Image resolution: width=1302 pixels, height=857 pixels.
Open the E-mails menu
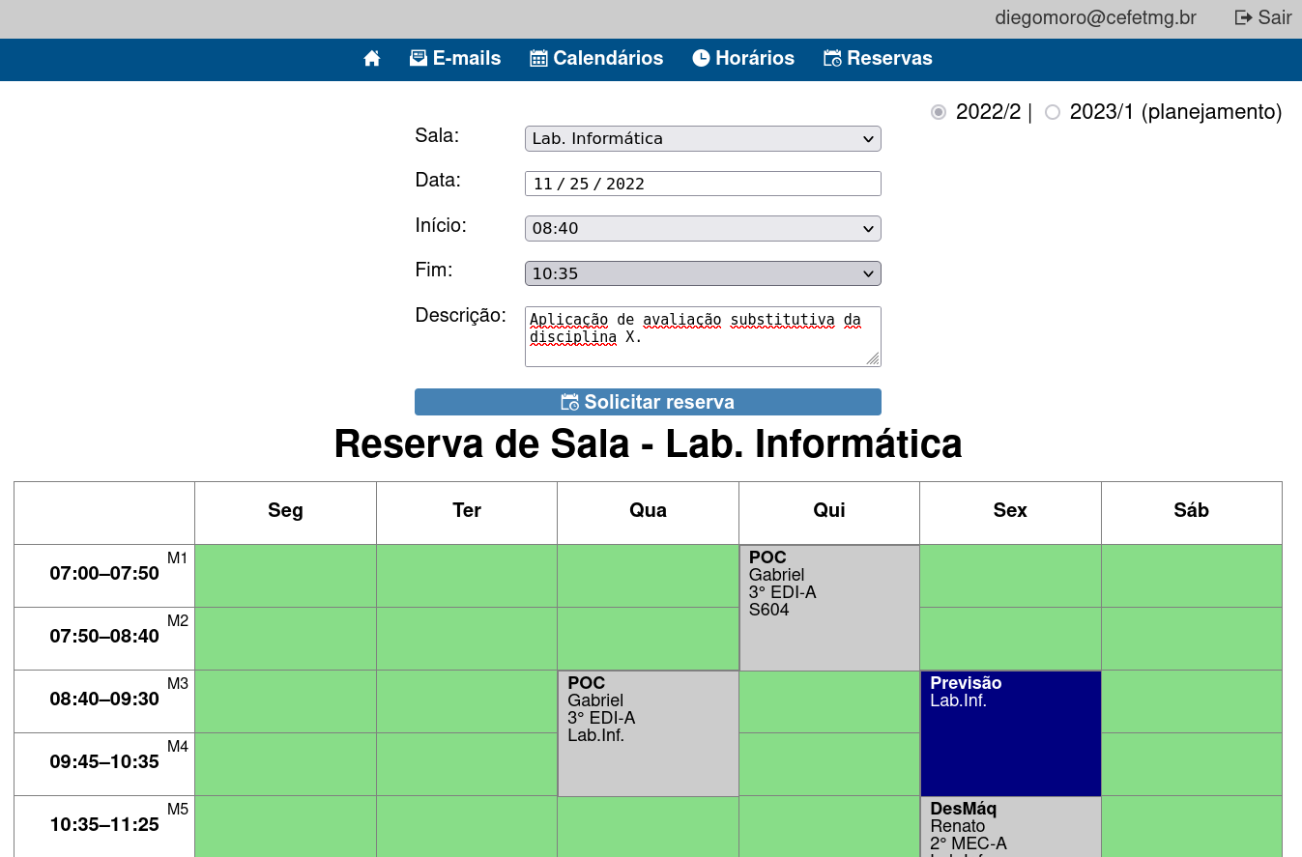point(455,58)
